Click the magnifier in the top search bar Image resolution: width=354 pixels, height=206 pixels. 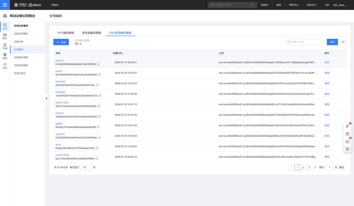point(252,5)
